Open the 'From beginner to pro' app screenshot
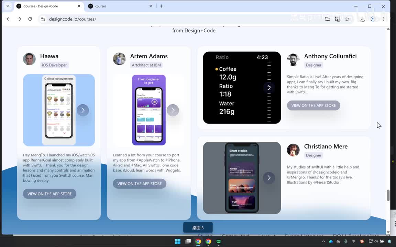 (149, 110)
